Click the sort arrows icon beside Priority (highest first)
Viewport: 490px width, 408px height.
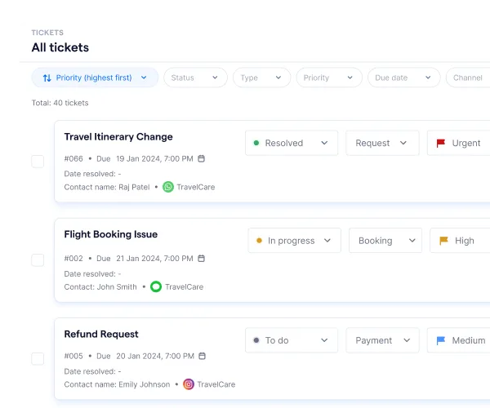47,78
